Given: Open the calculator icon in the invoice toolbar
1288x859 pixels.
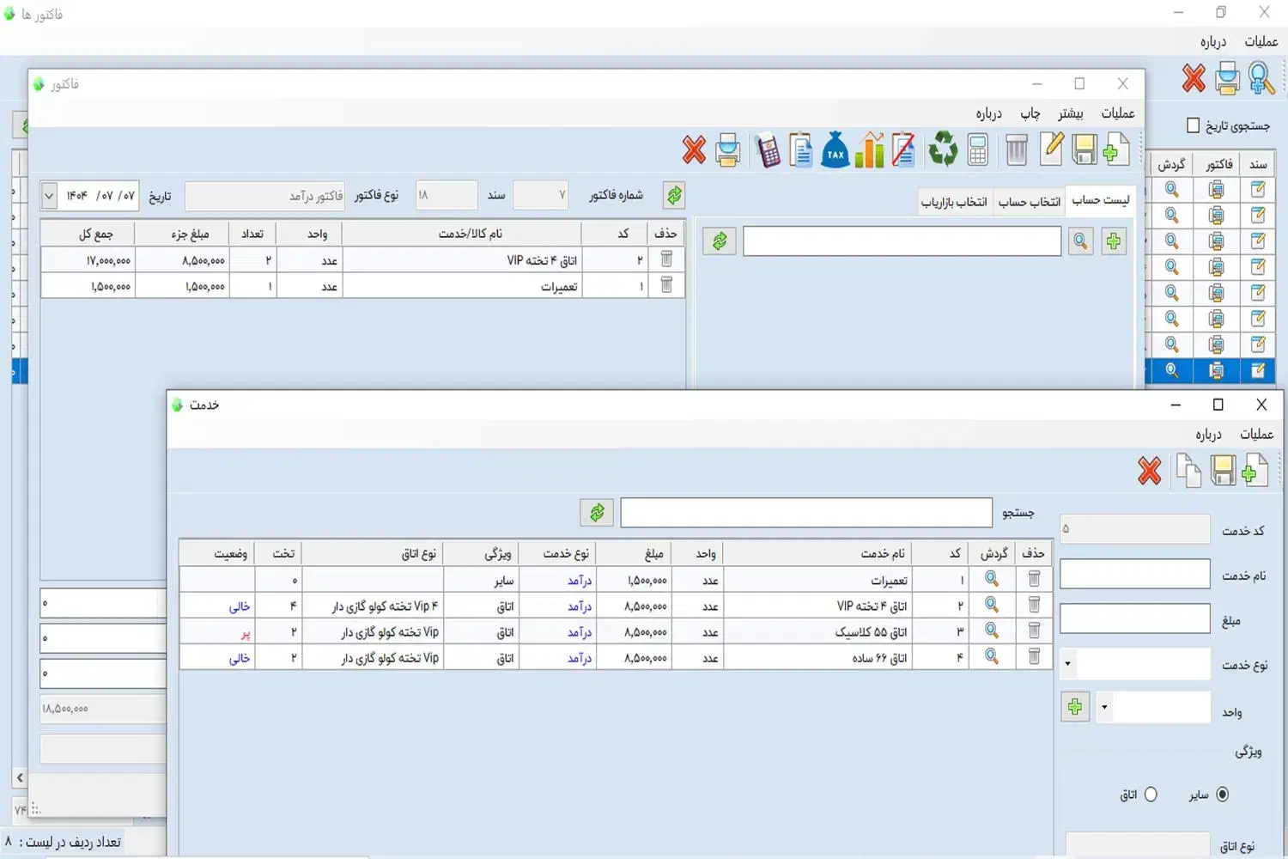Looking at the screenshot, I should pos(978,151).
